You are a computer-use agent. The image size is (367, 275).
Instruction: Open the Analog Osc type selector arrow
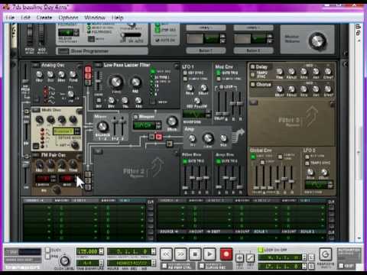tap(35, 65)
